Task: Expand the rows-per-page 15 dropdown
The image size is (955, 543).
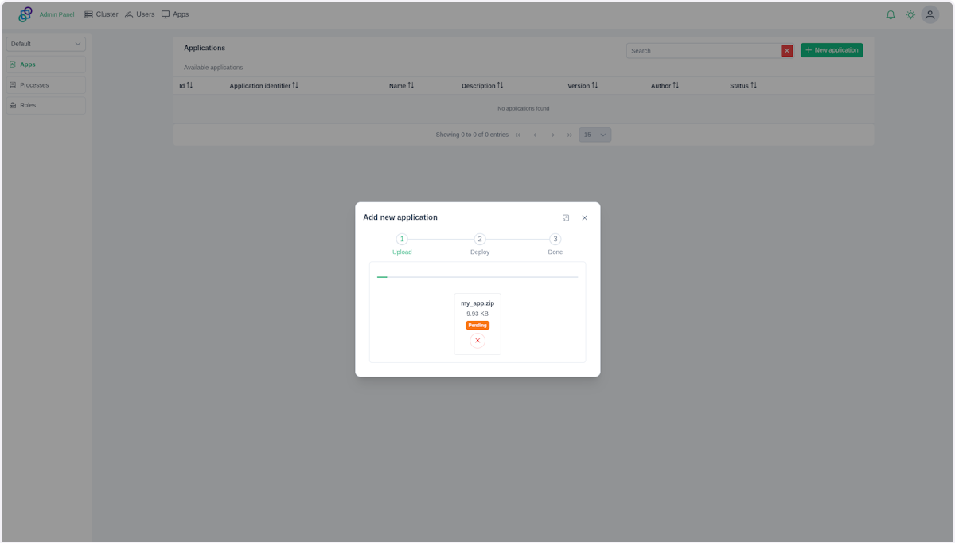Action: 594,135
